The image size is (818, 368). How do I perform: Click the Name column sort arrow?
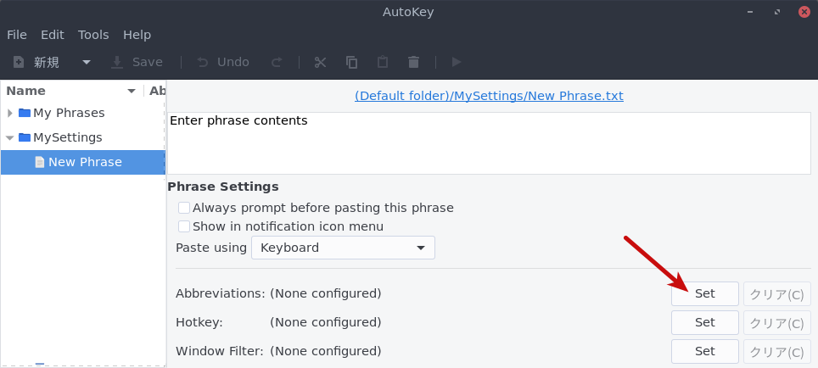pos(132,92)
